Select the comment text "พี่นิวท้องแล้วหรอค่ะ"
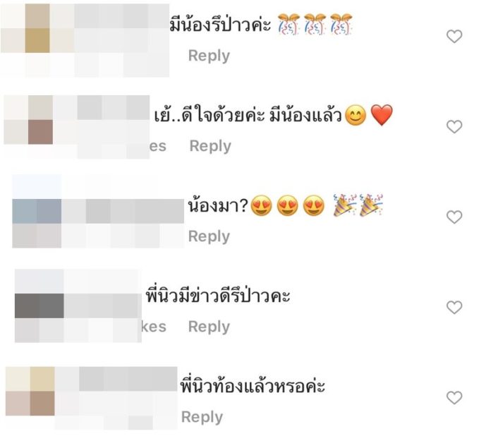 pyautogui.click(x=253, y=384)
